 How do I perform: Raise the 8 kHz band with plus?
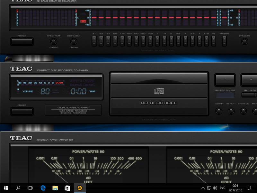click(x=199, y=39)
